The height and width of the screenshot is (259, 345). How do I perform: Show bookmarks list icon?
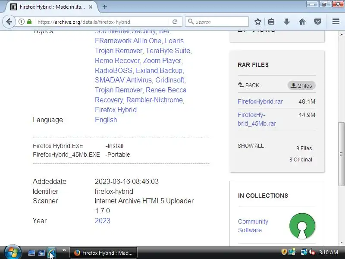[271, 22]
